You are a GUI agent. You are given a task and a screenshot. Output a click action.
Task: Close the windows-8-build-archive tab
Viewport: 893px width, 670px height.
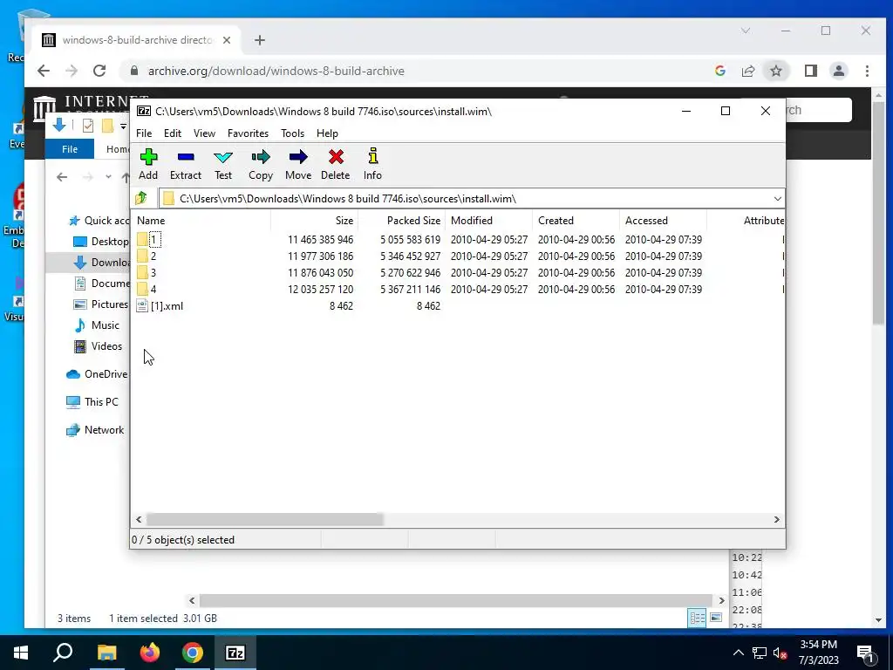[227, 40]
